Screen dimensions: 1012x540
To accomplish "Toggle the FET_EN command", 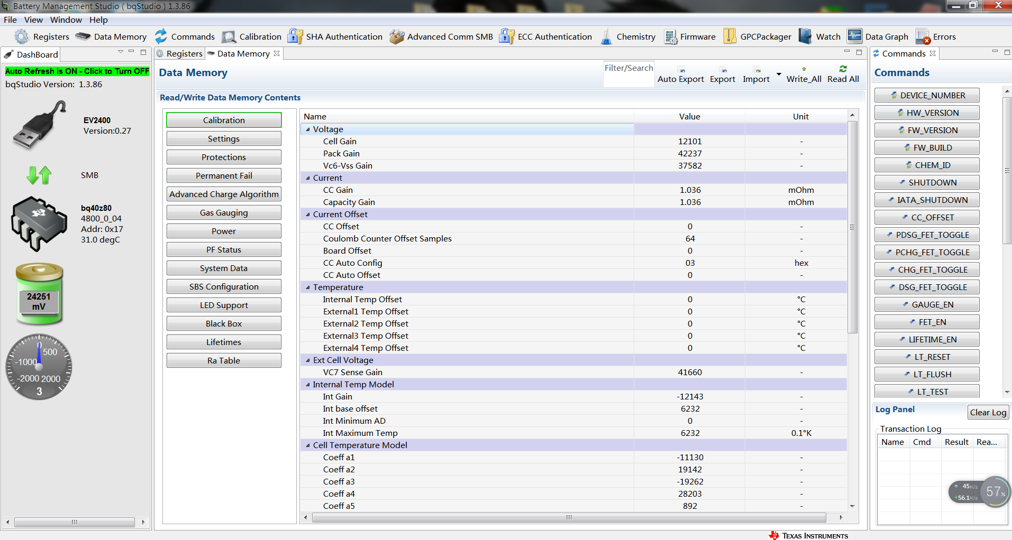I will pyautogui.click(x=927, y=322).
